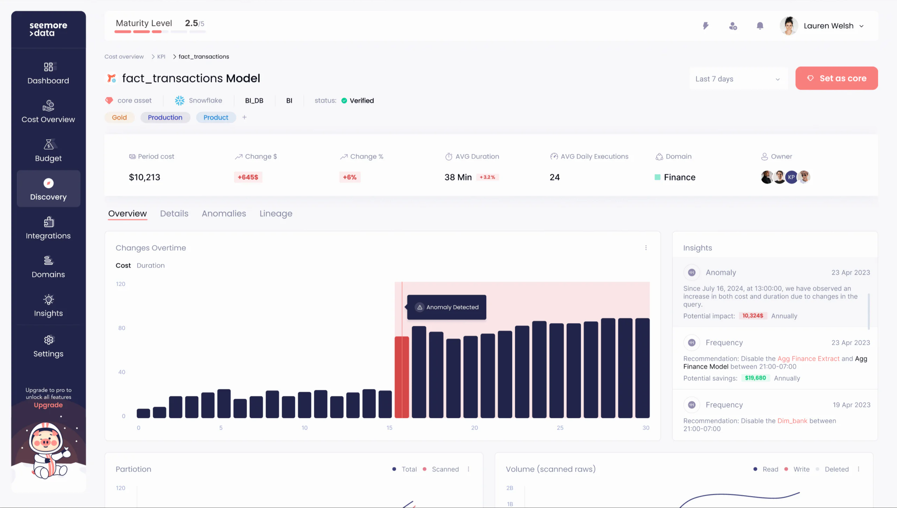Open the Dashboard sidebar icon
This screenshot has height=508, width=897.
pos(48,67)
